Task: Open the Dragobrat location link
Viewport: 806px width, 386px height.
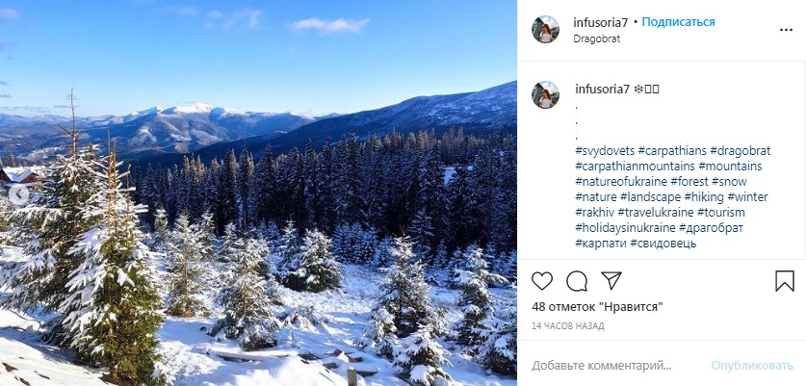Action: pyautogui.click(x=596, y=39)
